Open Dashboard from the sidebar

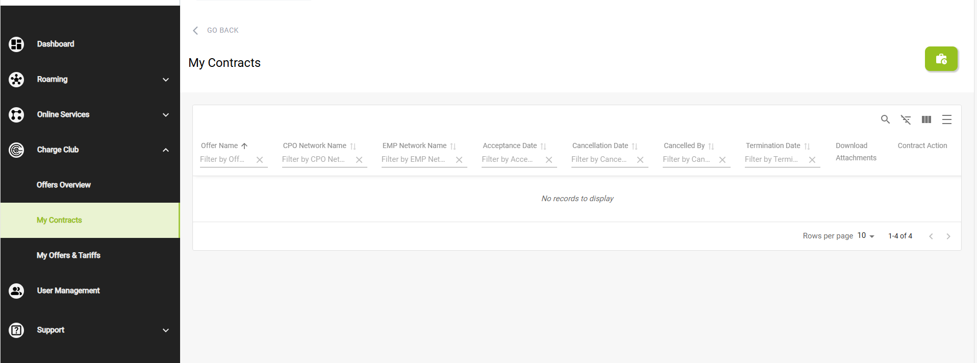pyautogui.click(x=56, y=44)
